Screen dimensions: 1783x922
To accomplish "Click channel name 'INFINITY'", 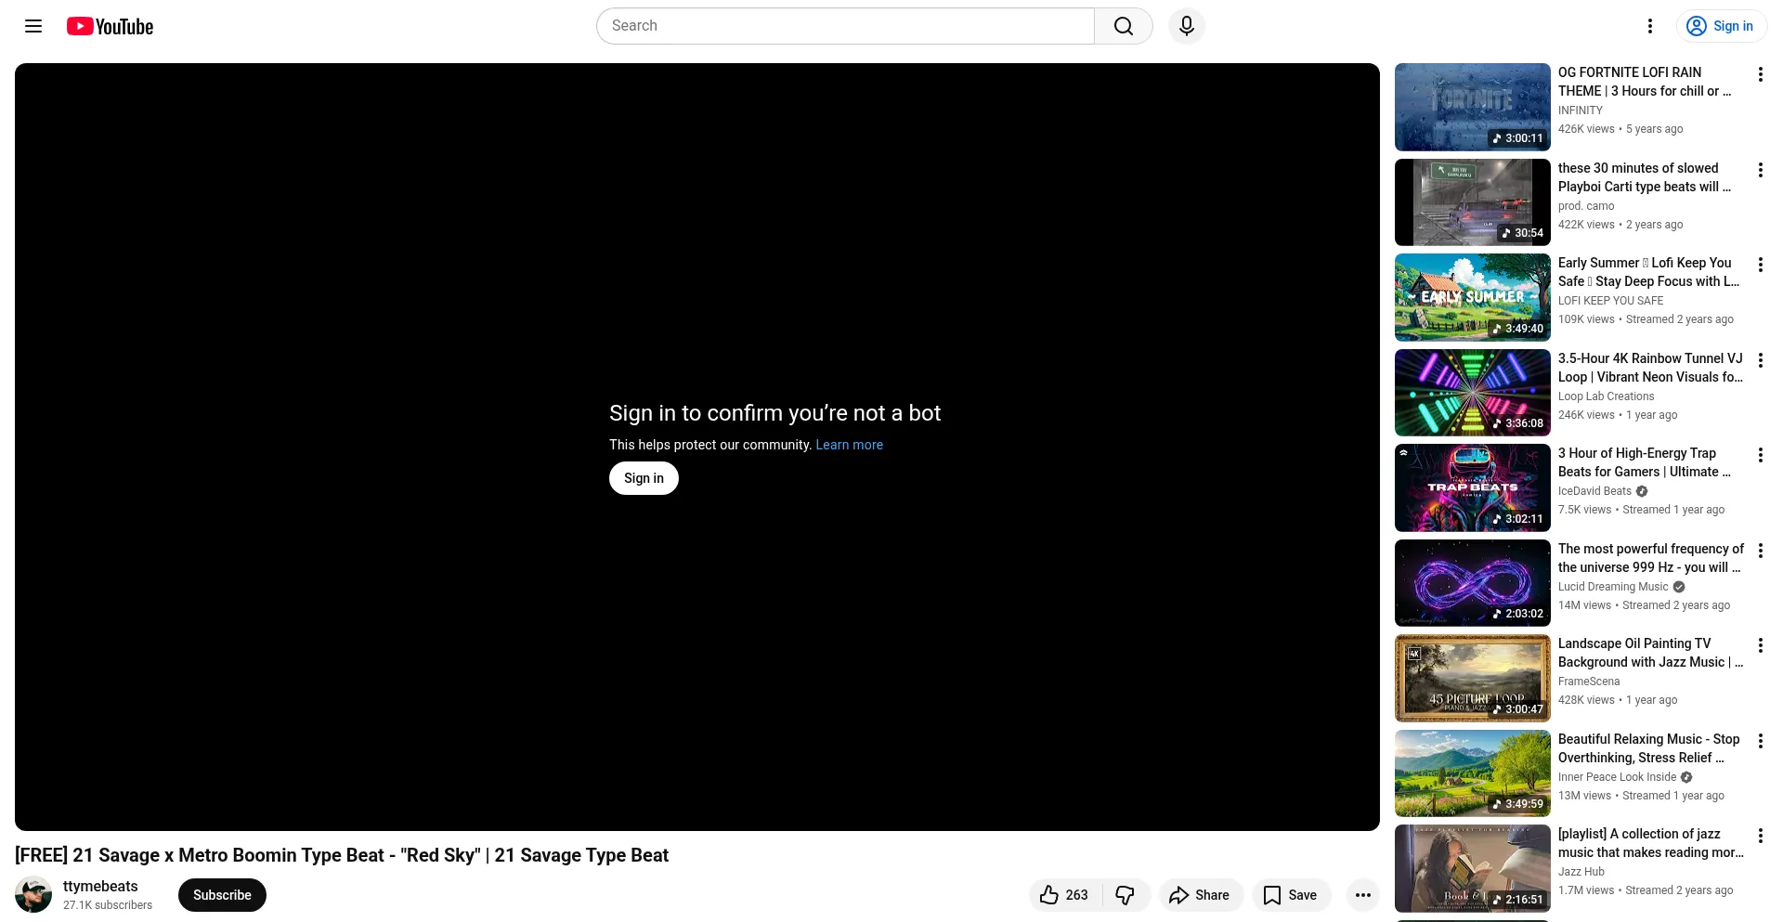I will pos(1580,110).
